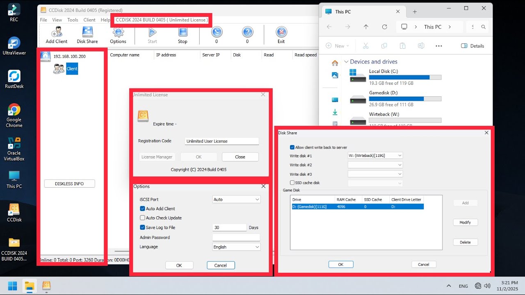Toggle Allow client write back to server
Viewport: 525px width, 295px height.
pos(292,147)
